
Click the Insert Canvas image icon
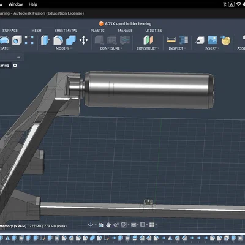pyautogui.click(x=213, y=40)
